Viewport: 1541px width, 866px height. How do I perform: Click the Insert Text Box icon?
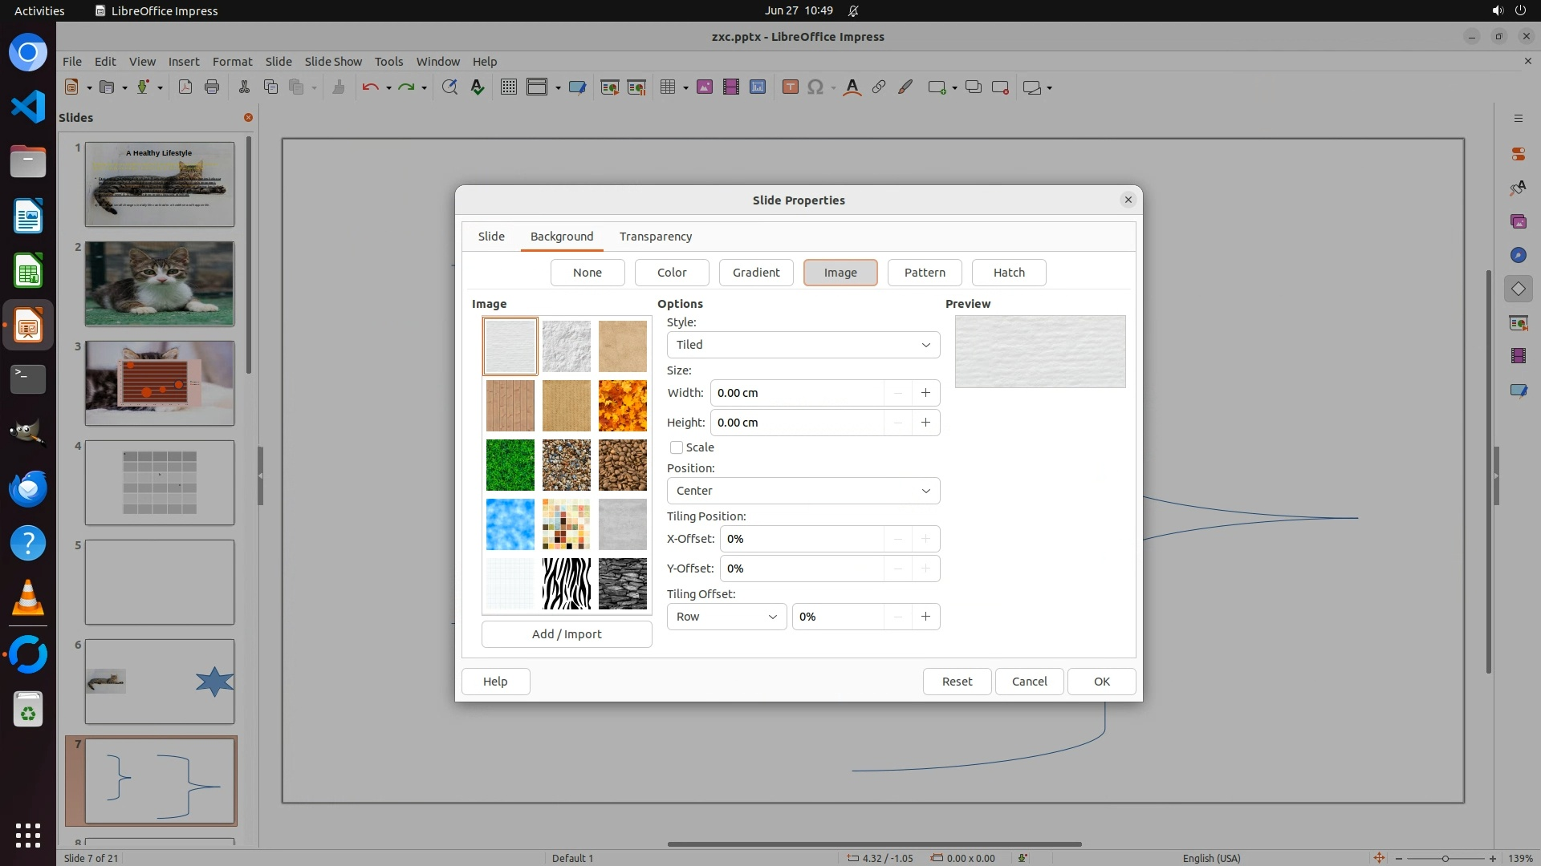[790, 87]
